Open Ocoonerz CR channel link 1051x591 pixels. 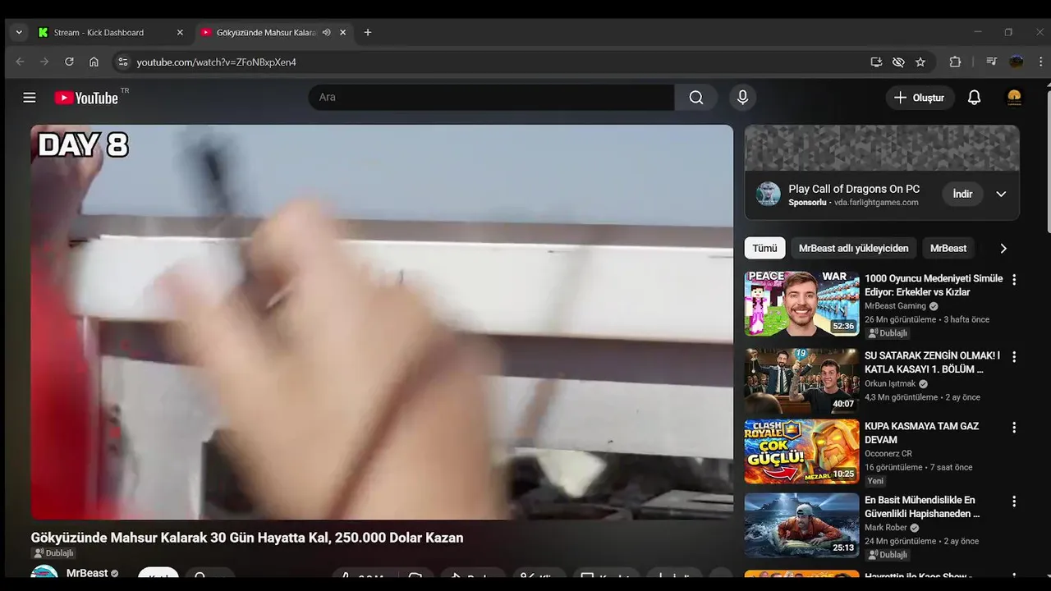[888, 454]
